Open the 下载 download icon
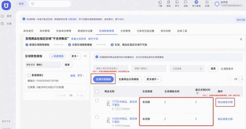This screenshot has height=129, width=246. [x=160, y=2]
